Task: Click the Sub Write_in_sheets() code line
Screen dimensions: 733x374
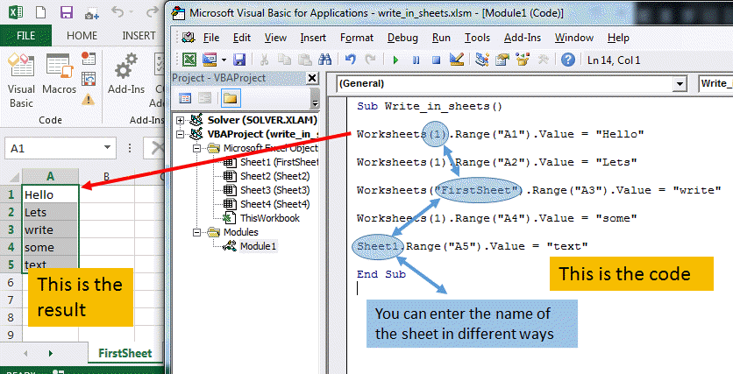Action: pyautogui.click(x=430, y=107)
